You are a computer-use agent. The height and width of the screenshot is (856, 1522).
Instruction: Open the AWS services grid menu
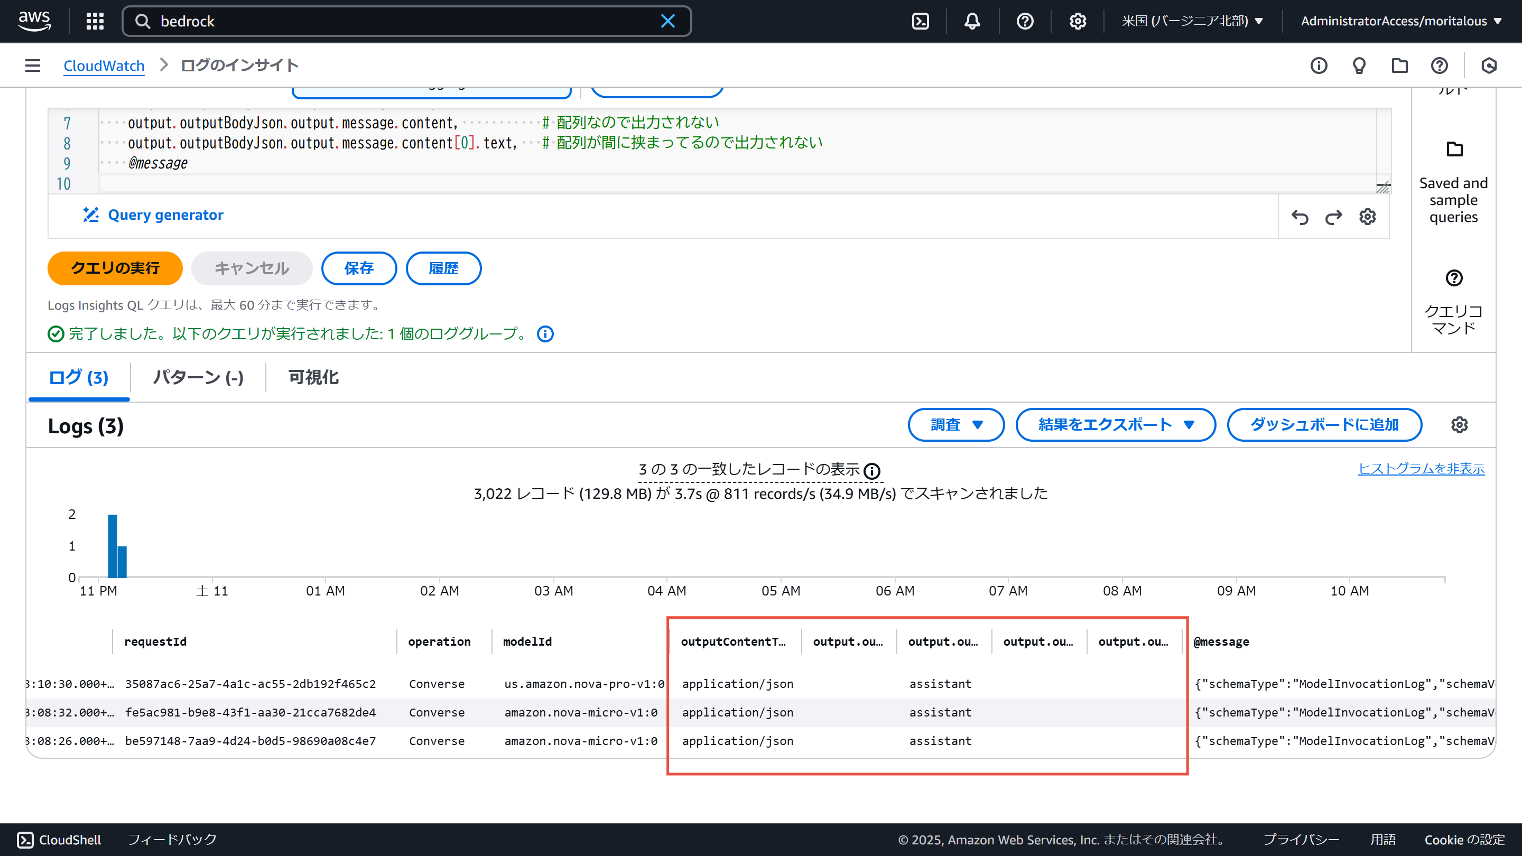95,21
